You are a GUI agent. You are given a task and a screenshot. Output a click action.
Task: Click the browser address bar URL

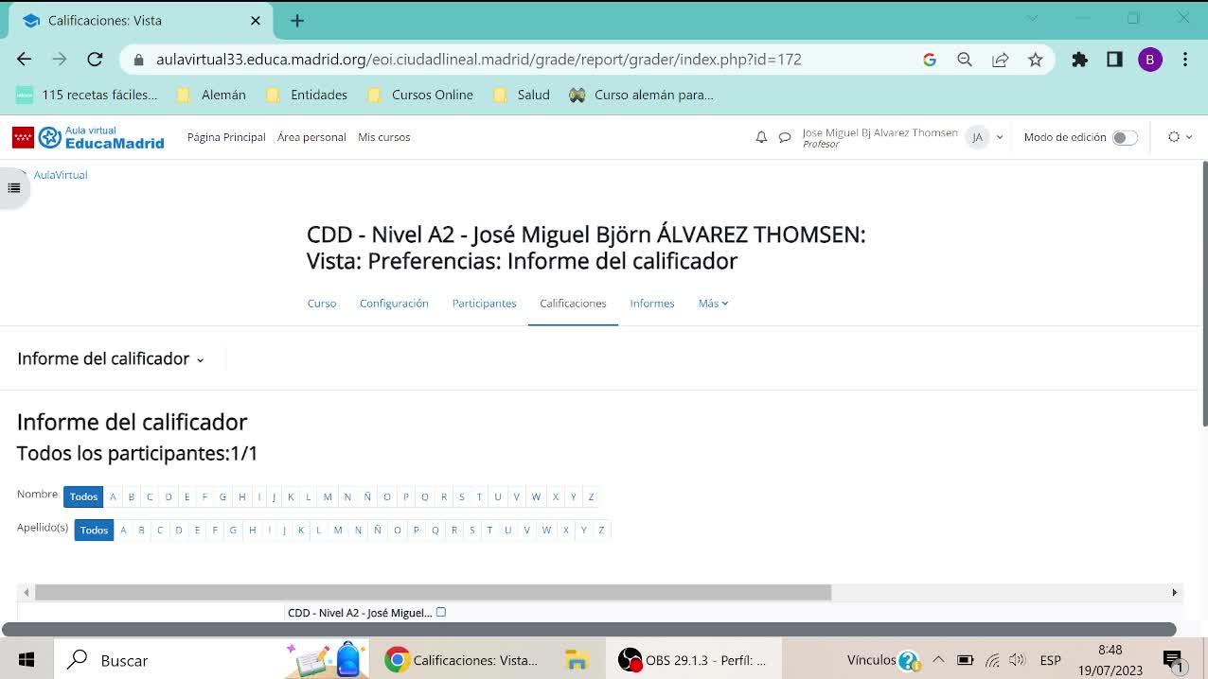pyautogui.click(x=479, y=60)
